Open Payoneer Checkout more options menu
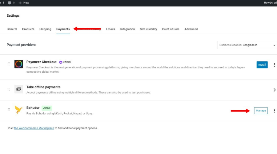This screenshot has width=277, height=154. (x=274, y=65)
